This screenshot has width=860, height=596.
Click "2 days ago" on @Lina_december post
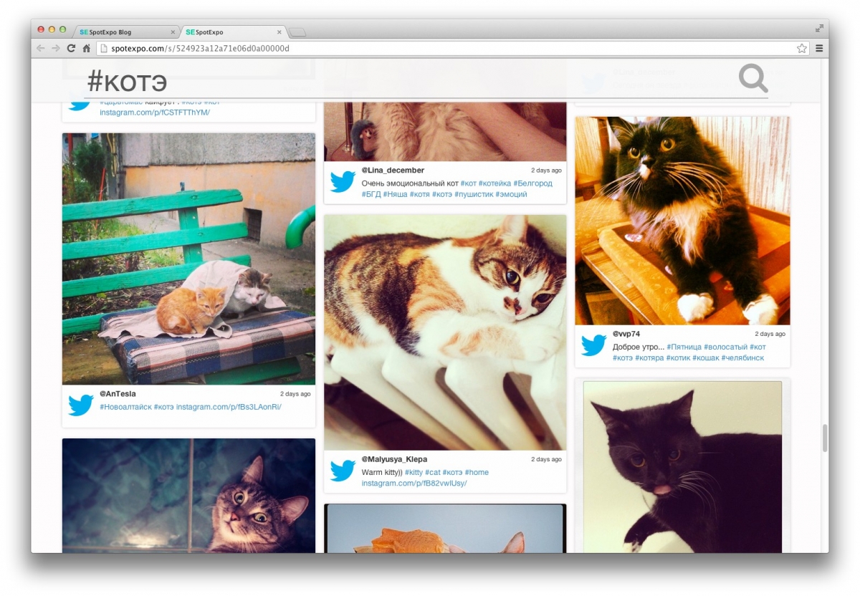[x=546, y=170]
